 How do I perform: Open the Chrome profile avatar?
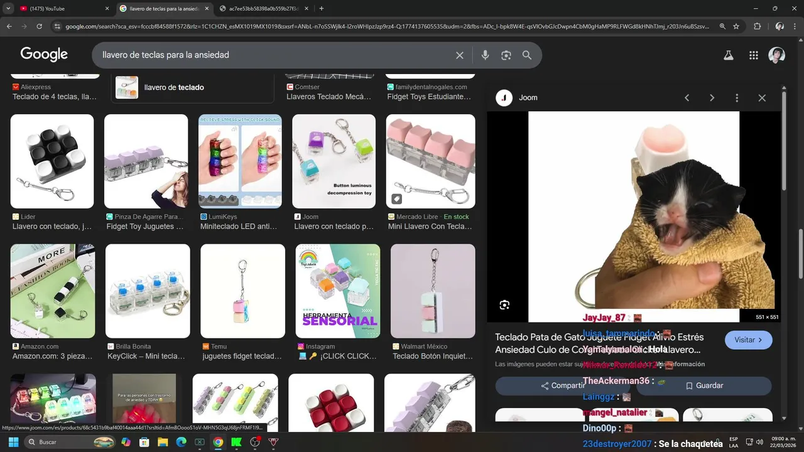pyautogui.click(x=780, y=26)
